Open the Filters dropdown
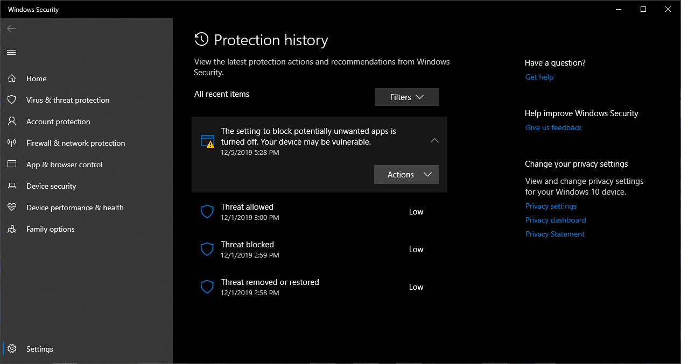Image resolution: width=681 pixels, height=364 pixels. pos(406,97)
